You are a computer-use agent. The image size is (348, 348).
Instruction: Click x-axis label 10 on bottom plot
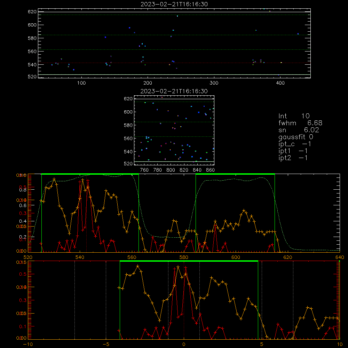(340, 344)
